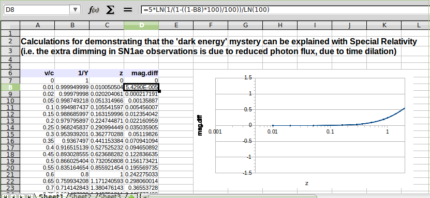The height and width of the screenshot is (198, 430).
Task: Open the Function Wizard
Action: 93,10
